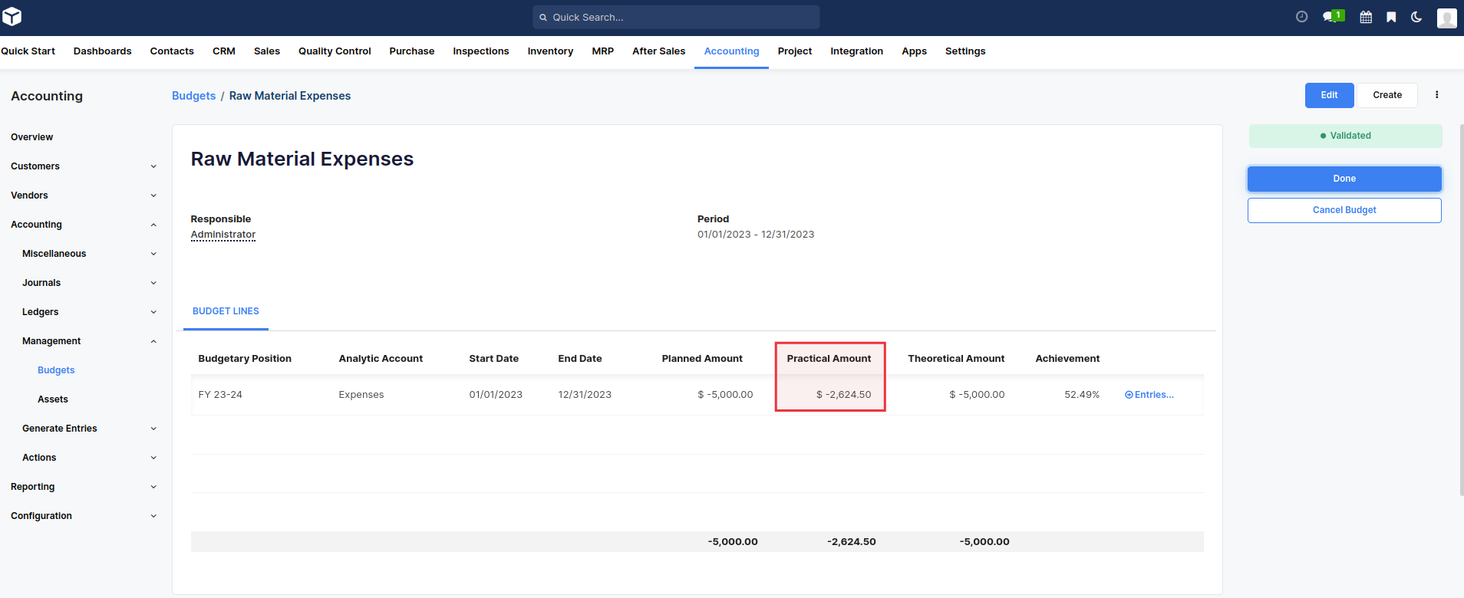Select the Budget Lines tab

(x=226, y=311)
